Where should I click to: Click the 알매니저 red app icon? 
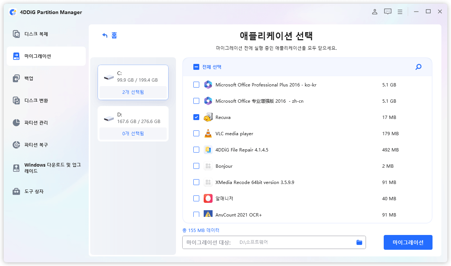coord(208,198)
